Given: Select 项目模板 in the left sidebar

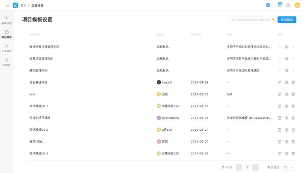Looking at the screenshot, I should [7, 34].
